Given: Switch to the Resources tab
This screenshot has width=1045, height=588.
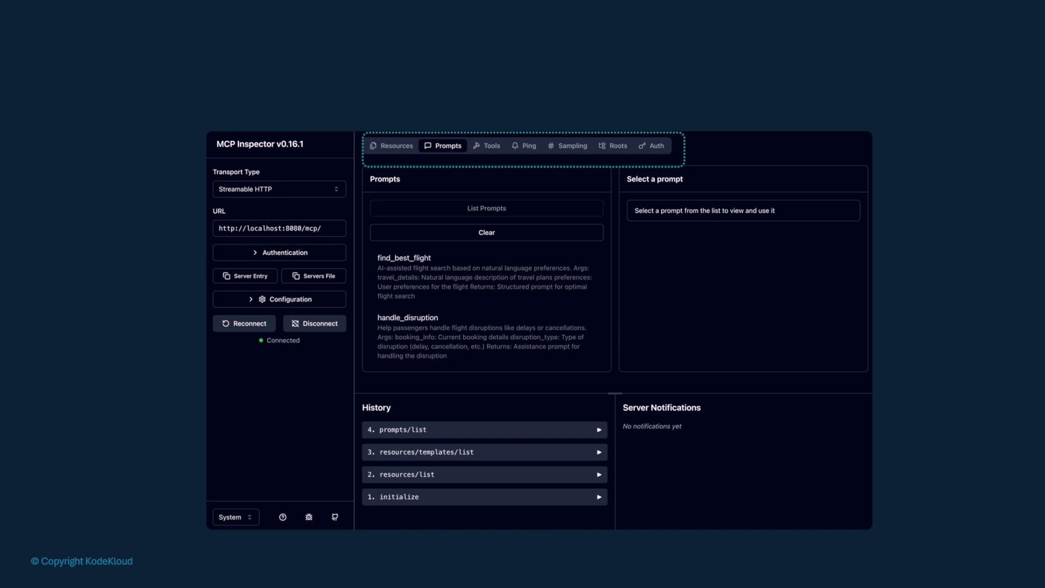Looking at the screenshot, I should coord(391,146).
